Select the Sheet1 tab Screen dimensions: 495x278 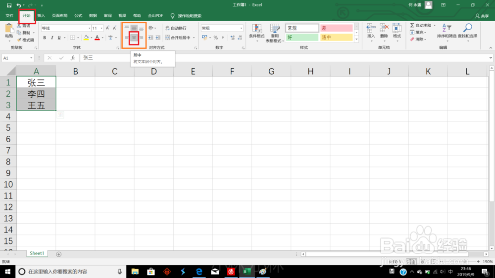point(37,253)
